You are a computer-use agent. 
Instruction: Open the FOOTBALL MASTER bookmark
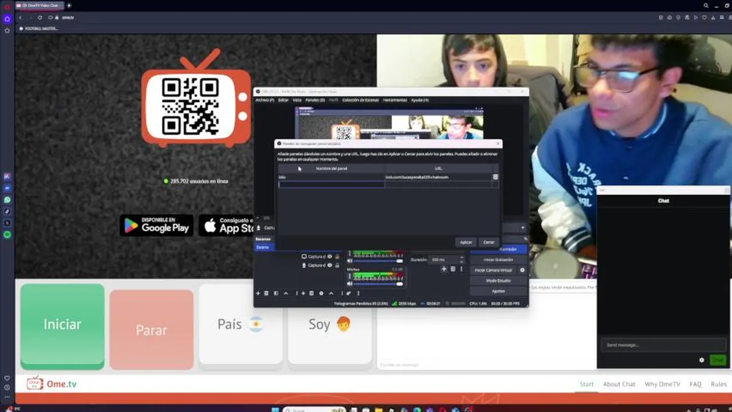coord(39,29)
